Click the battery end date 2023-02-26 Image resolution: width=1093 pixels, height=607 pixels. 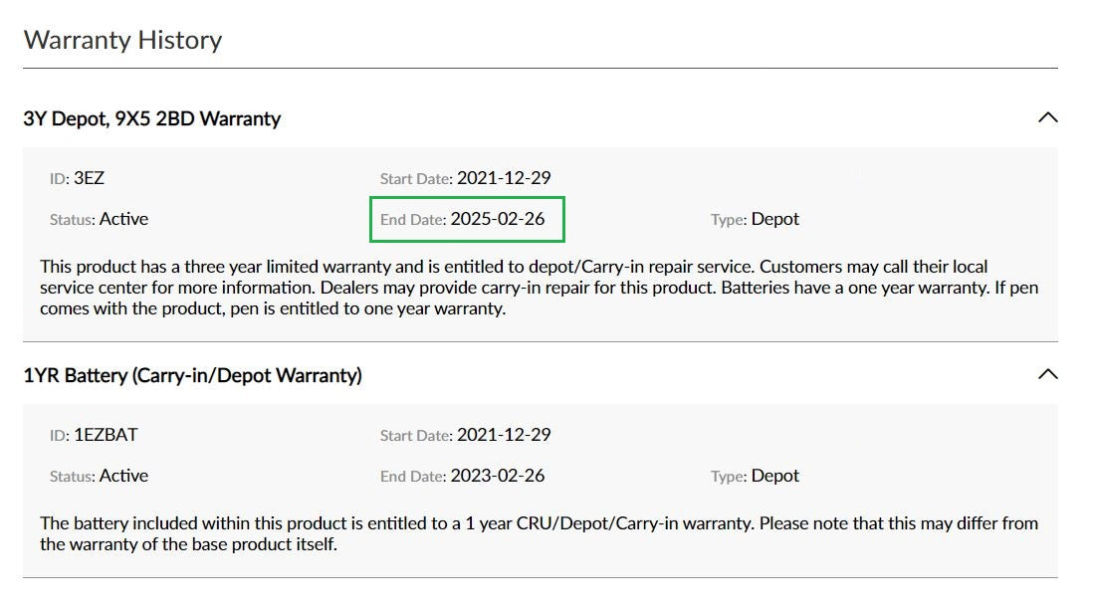498,476
